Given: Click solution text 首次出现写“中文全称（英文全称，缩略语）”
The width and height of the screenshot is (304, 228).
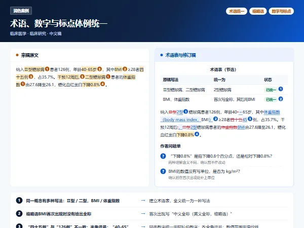Looking at the screenshot, I should [x=191, y=214].
